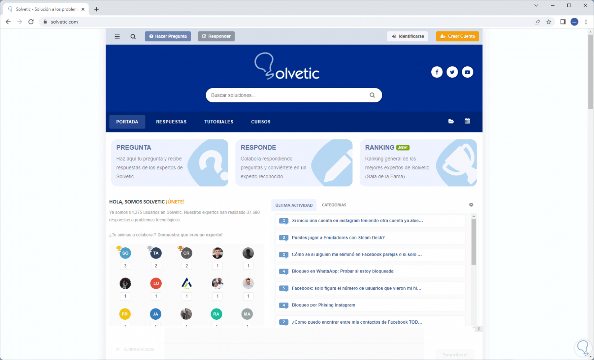
Task: Open 'Puedes jugar a Emuladores con Steam Deck?'
Action: coord(338,238)
